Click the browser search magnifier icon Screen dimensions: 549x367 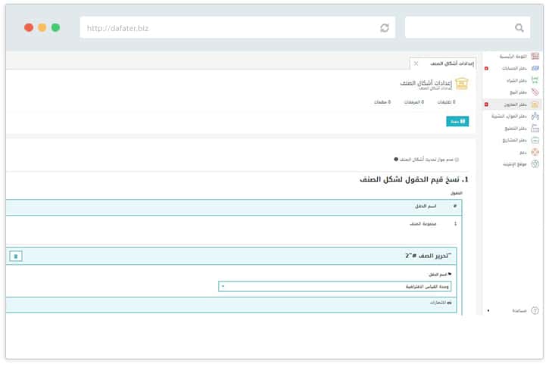click(x=519, y=28)
